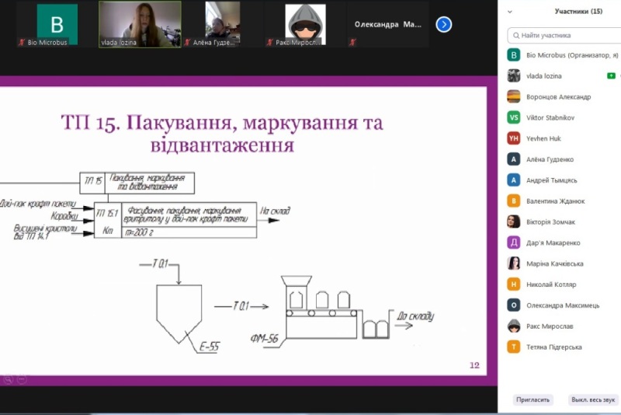The height and width of the screenshot is (415, 621).
Task: Click Участники (15) panel title
Action: point(578,11)
